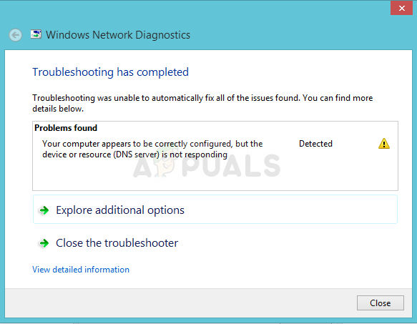The height and width of the screenshot is (324, 417).
Task: Go back using the circular arrow button
Action: click(x=16, y=35)
